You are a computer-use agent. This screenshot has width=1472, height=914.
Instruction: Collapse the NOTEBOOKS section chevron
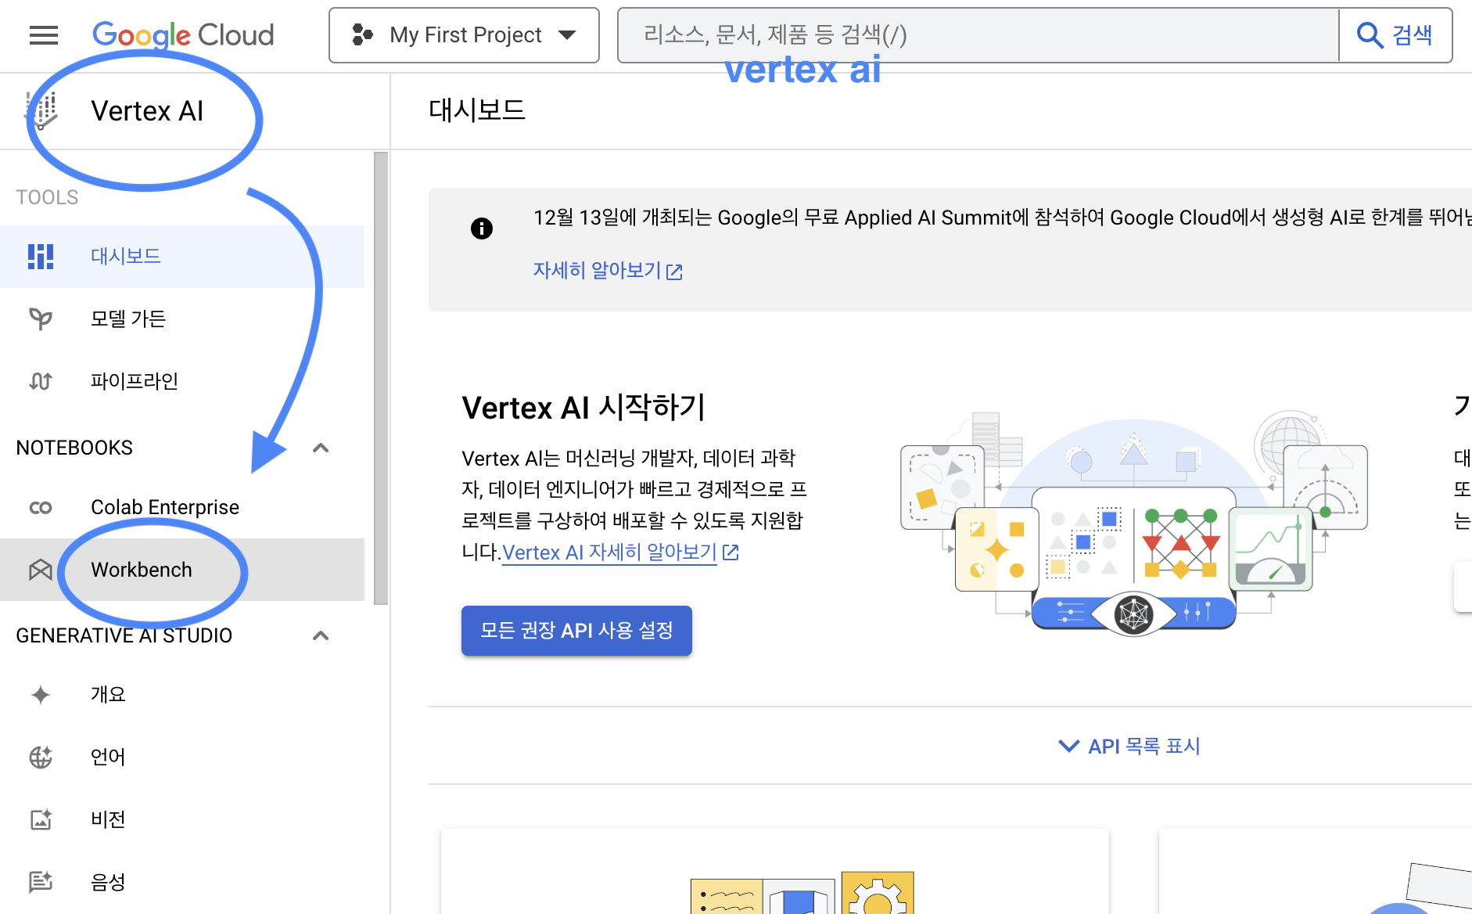321,448
